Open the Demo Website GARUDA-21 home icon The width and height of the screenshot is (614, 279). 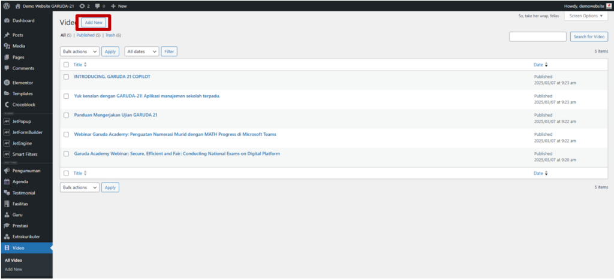click(x=17, y=6)
